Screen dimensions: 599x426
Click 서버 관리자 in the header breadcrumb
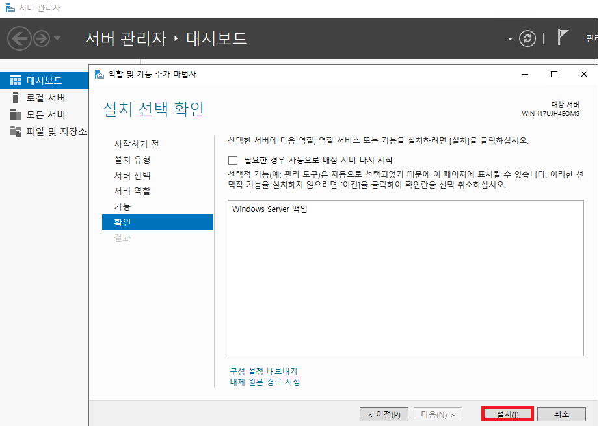[126, 38]
